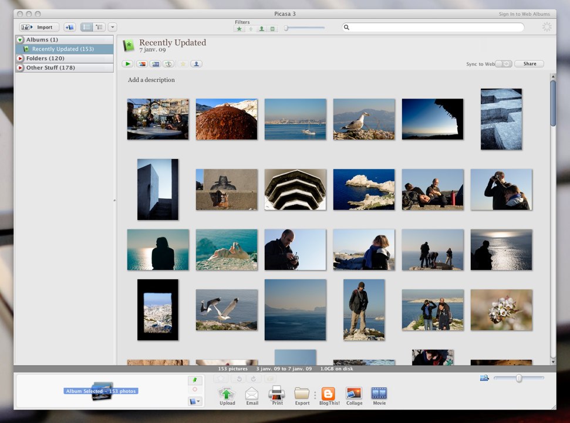This screenshot has height=423, width=570.
Task: Click the people icon in album header
Action: (196, 64)
